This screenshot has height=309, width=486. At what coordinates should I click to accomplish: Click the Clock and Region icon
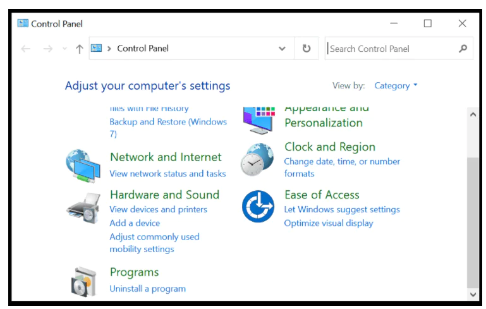click(x=258, y=159)
